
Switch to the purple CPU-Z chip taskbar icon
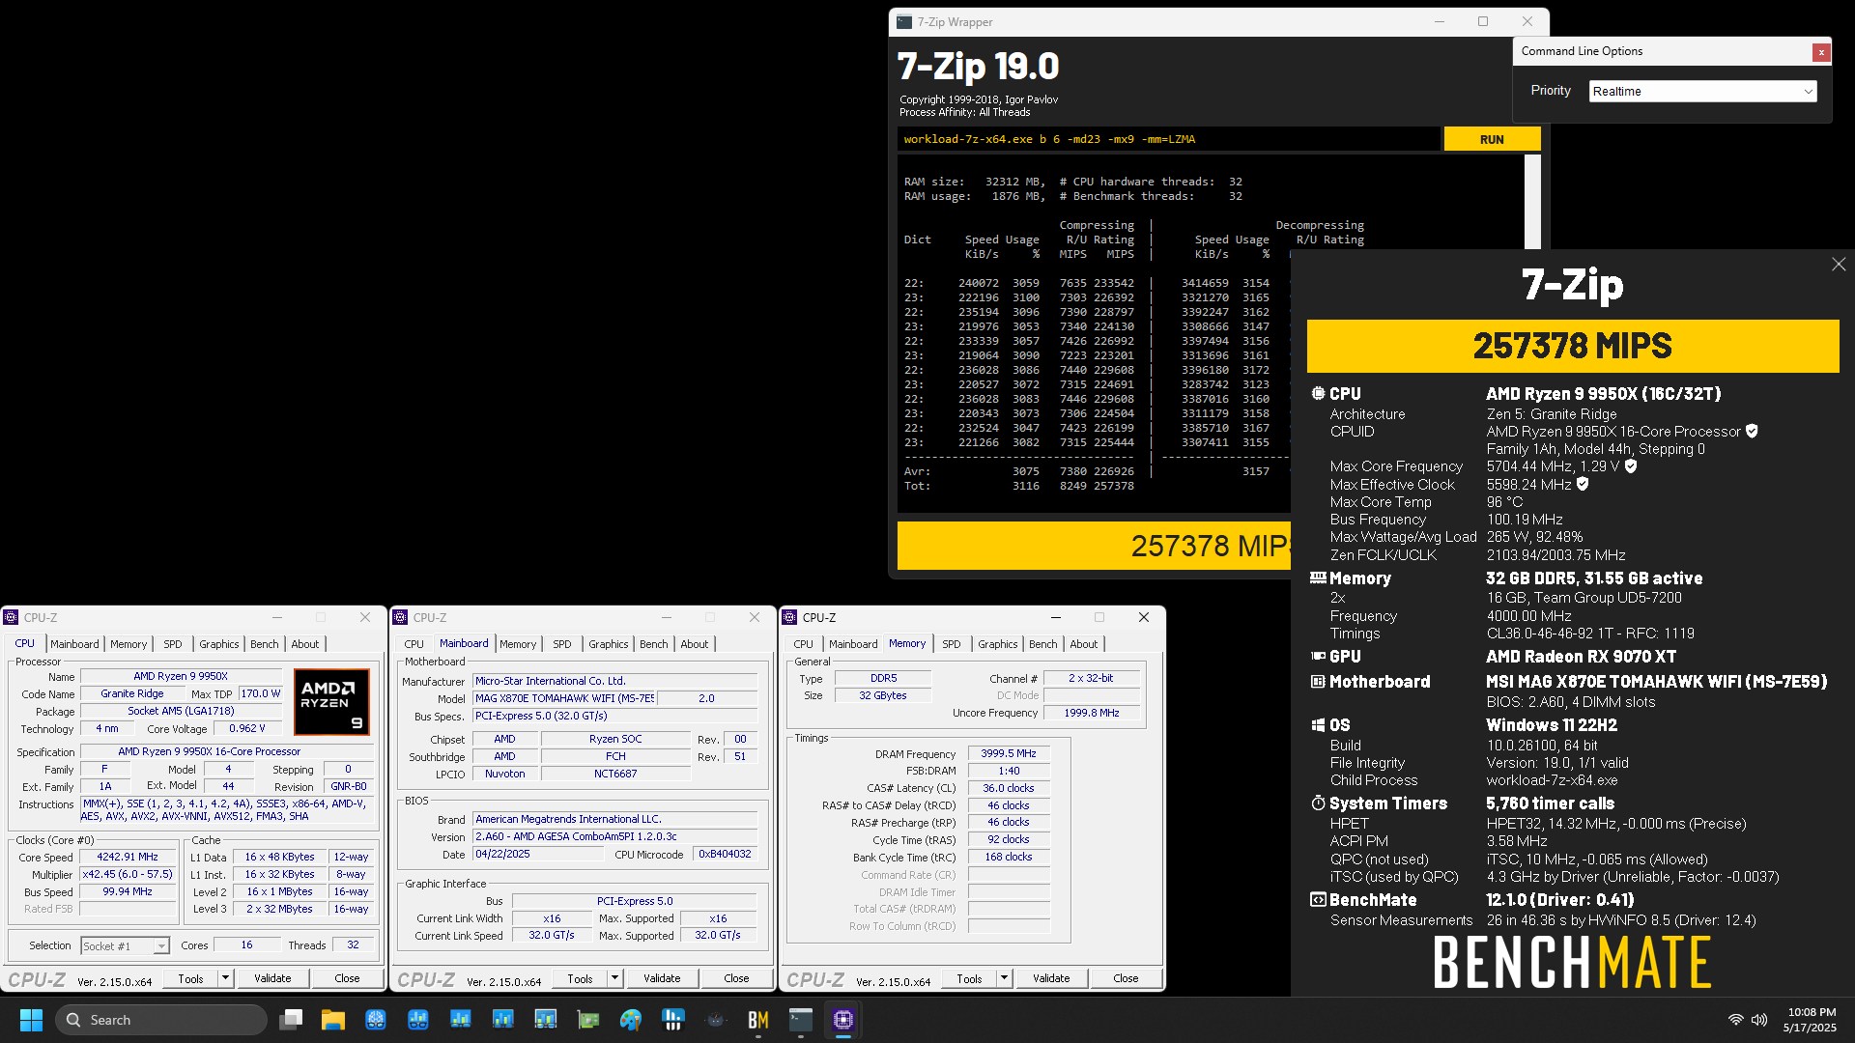(x=843, y=1020)
